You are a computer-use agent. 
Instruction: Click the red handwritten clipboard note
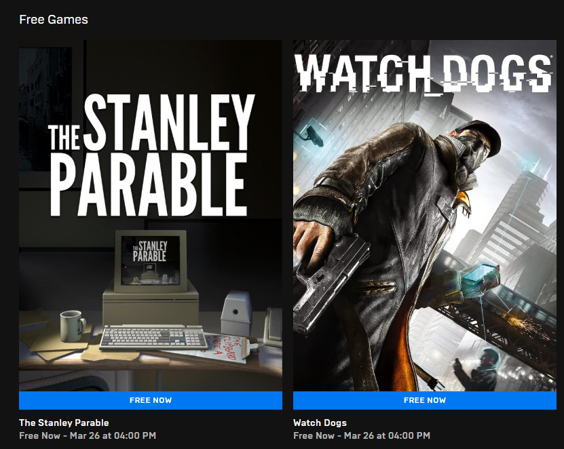(x=225, y=349)
